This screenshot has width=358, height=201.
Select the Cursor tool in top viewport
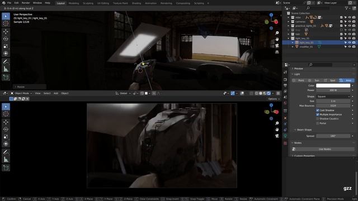(6, 23)
